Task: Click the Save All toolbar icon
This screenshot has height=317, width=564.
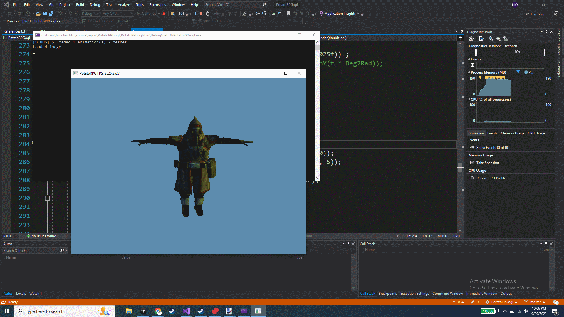Action: (x=51, y=14)
